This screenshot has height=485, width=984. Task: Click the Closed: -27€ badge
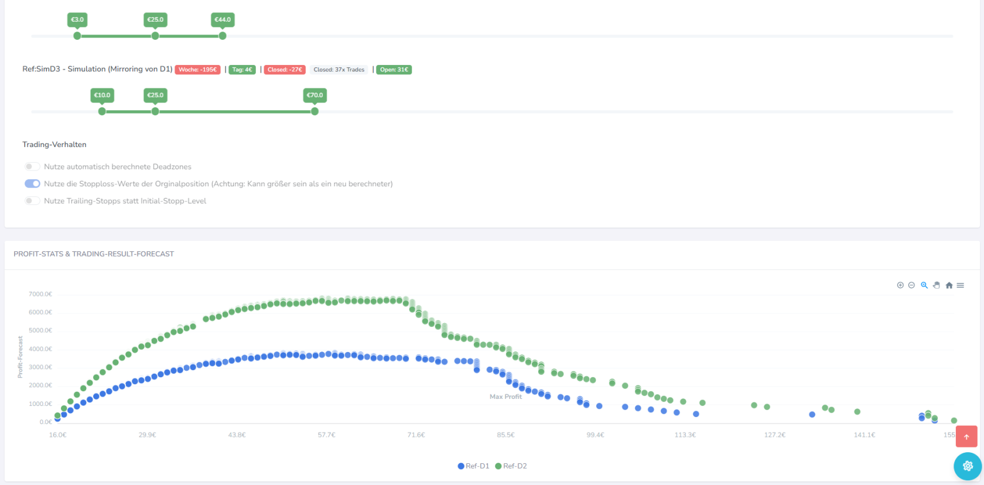[x=285, y=70]
